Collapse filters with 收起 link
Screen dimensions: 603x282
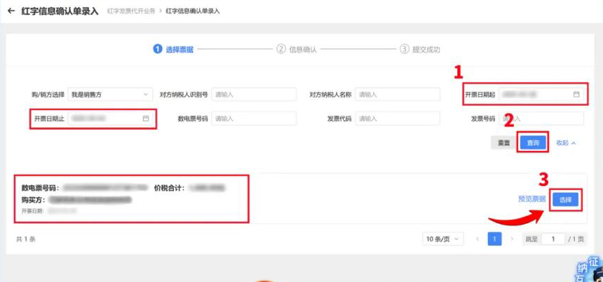click(x=566, y=142)
